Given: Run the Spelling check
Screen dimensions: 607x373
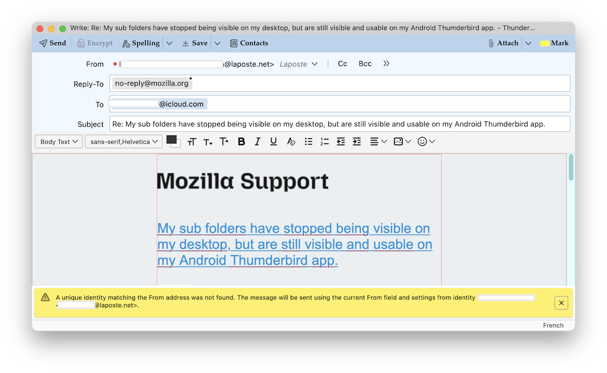Looking at the screenshot, I should click(x=141, y=43).
